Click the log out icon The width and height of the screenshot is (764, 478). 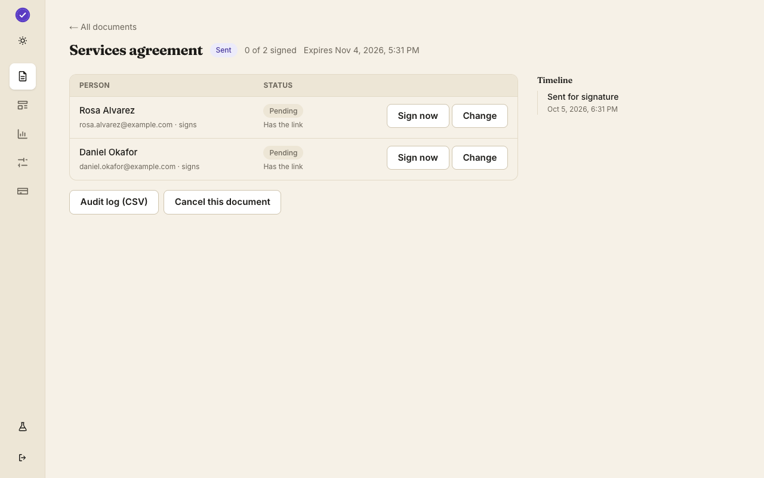coord(23,458)
